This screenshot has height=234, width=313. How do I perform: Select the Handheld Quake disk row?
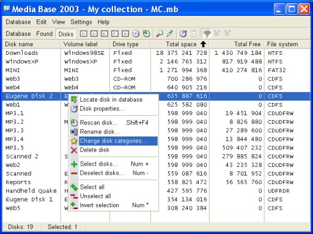[x=156, y=191]
